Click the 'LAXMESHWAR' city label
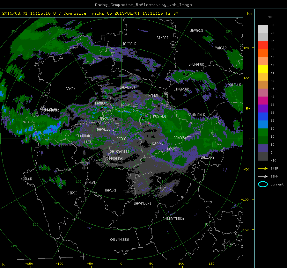287x268 pixels. 113,159
